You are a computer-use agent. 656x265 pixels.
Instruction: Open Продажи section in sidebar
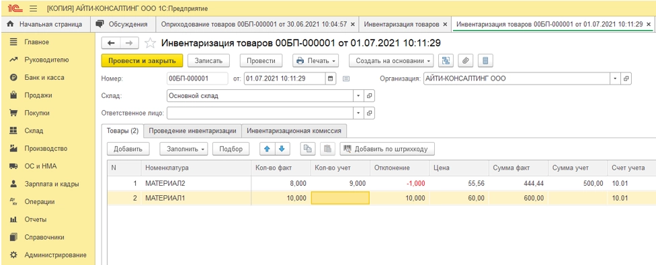point(38,95)
